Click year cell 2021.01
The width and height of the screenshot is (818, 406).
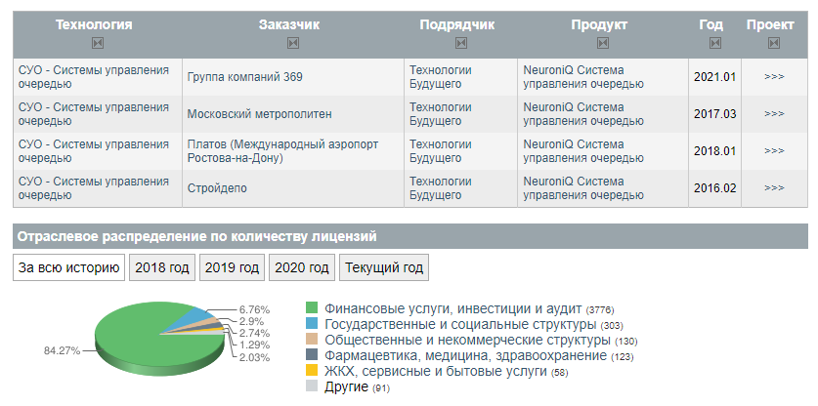pyautogui.click(x=714, y=77)
